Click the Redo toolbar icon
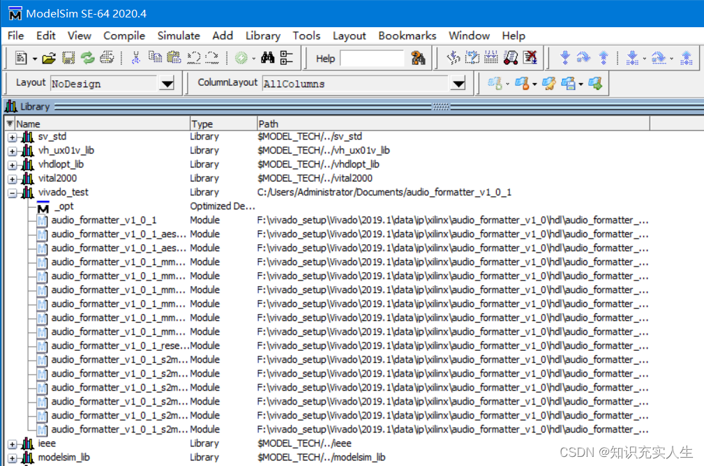The image size is (704, 466). click(212, 58)
